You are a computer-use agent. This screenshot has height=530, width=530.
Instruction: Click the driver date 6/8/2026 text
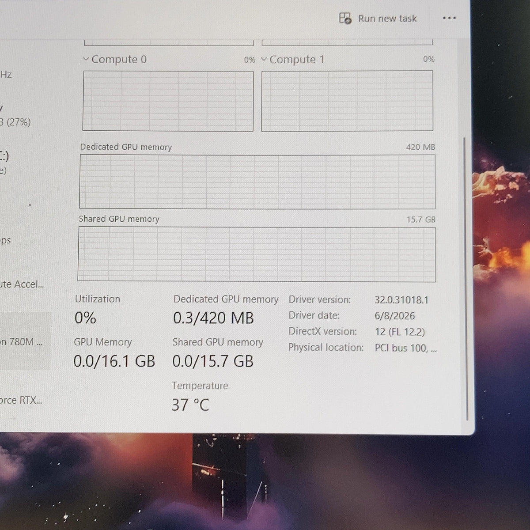[x=395, y=316]
